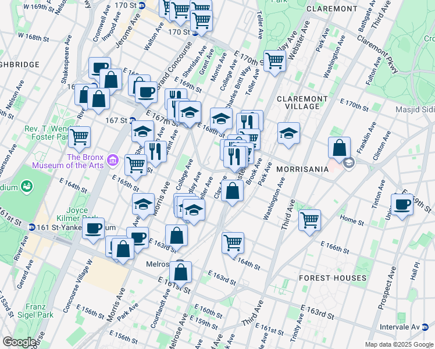Click the graduation cap marker in Claremont Village
Screen dimensions: 435x349
pyautogui.click(x=288, y=133)
